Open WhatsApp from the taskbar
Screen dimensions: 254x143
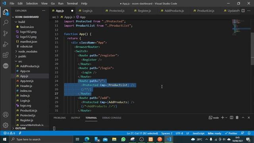tap(123, 139)
